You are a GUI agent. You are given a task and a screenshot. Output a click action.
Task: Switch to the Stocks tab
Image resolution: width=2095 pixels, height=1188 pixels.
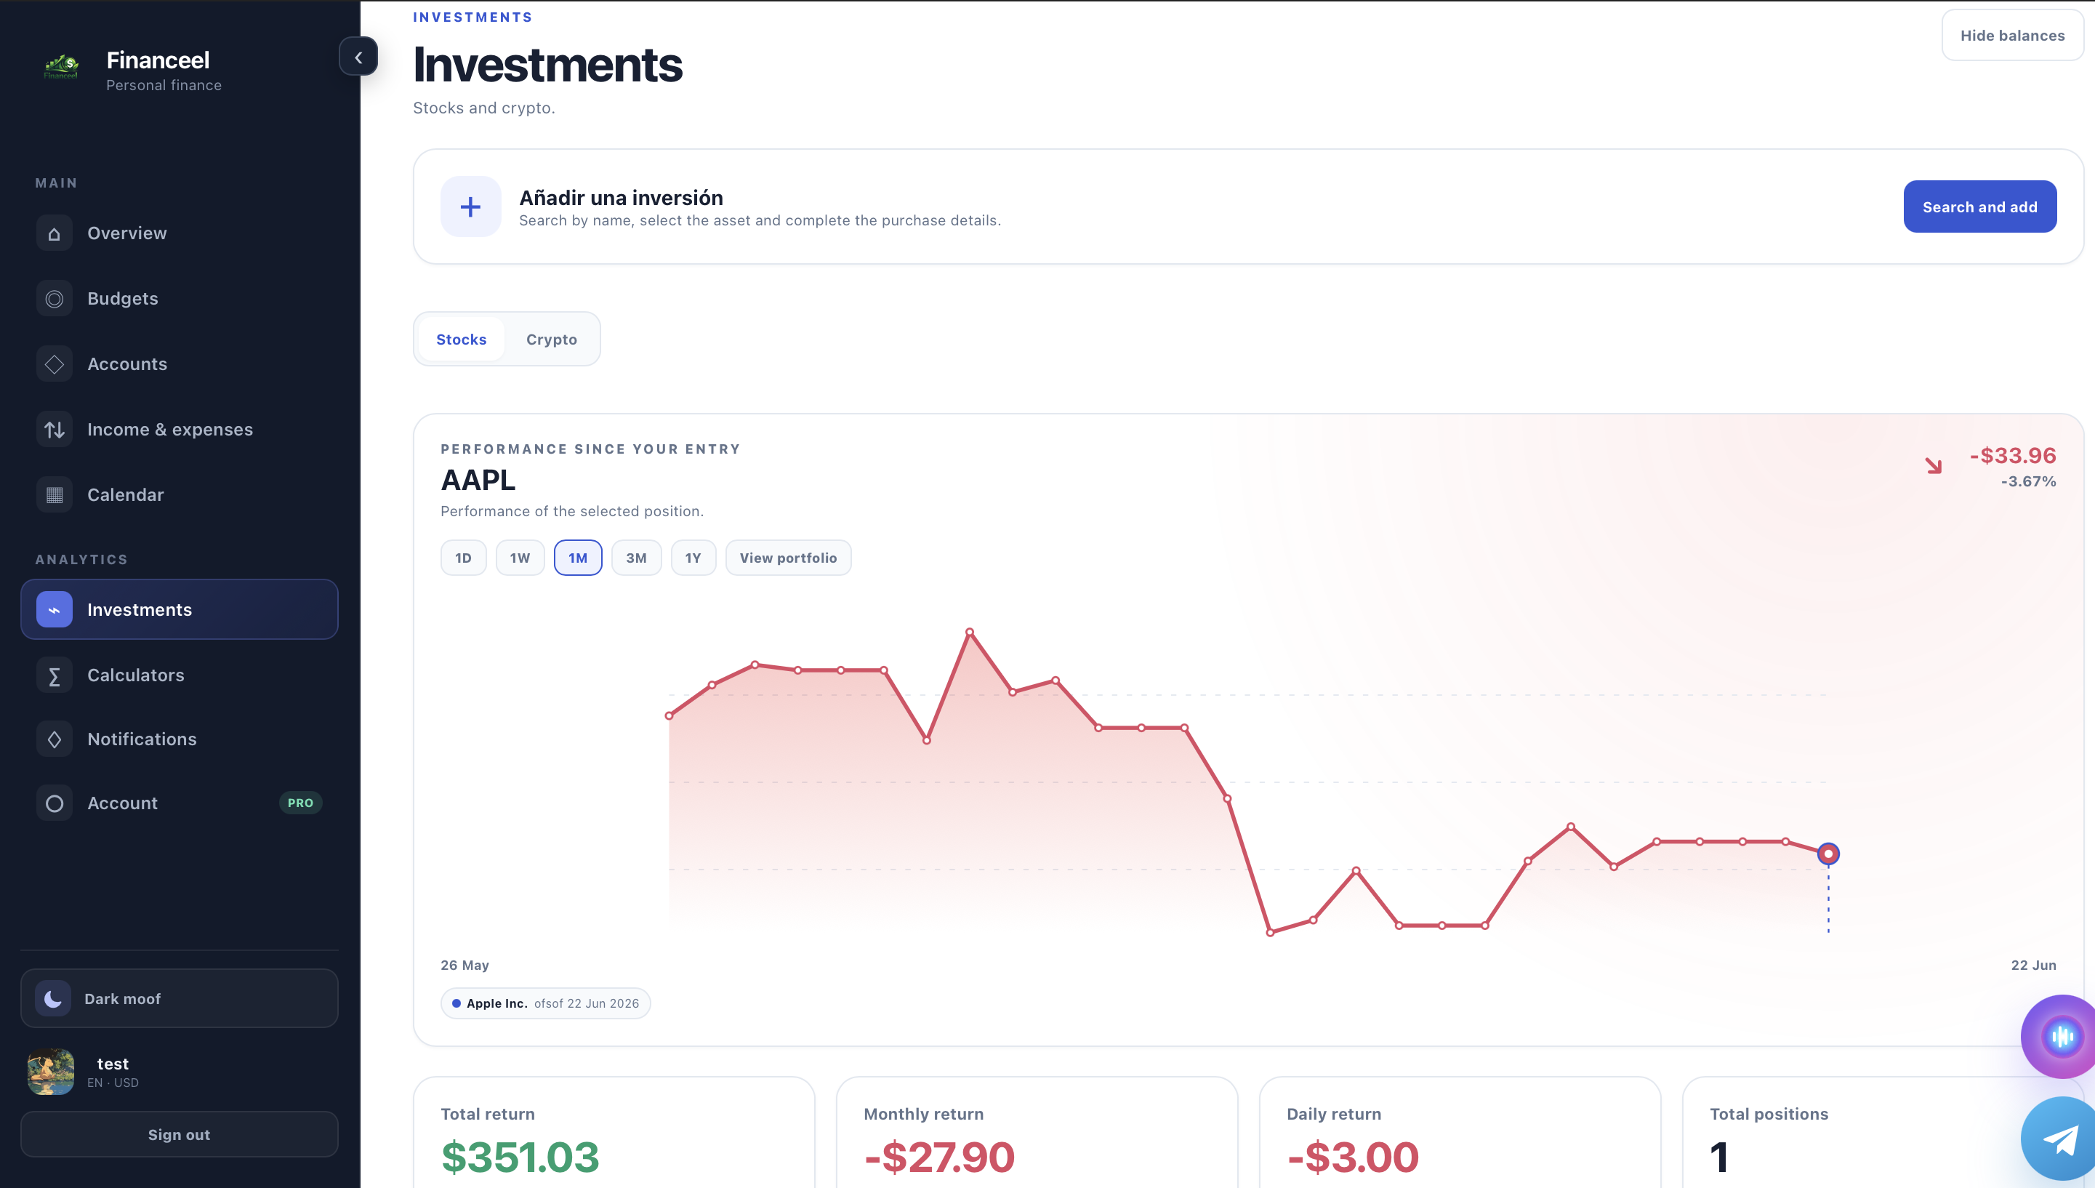(461, 340)
